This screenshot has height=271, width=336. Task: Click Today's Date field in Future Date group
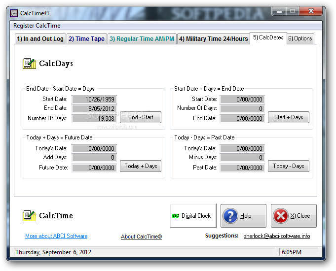coord(94,148)
